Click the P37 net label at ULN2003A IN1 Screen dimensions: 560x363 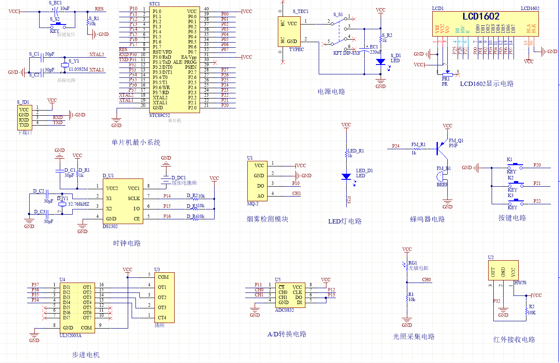[x=35, y=285]
